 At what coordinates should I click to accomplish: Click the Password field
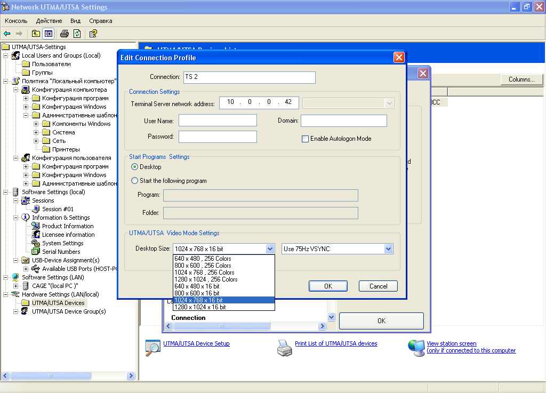[x=218, y=137]
